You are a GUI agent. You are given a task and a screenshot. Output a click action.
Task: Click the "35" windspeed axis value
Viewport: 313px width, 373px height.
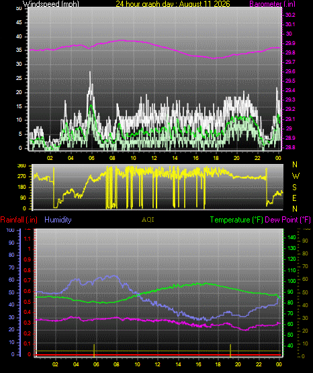point(19,50)
